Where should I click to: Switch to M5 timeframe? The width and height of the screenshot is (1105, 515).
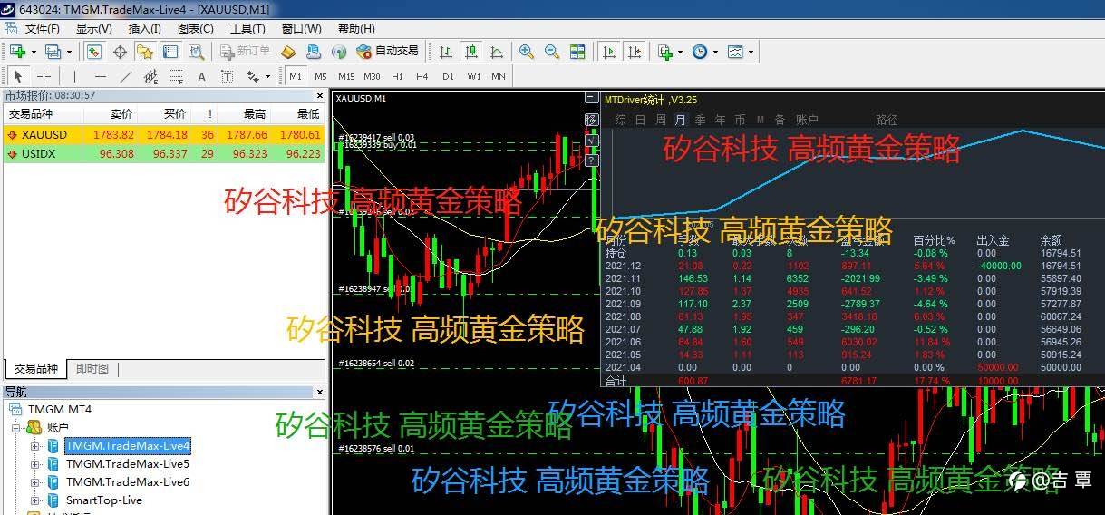coord(321,76)
